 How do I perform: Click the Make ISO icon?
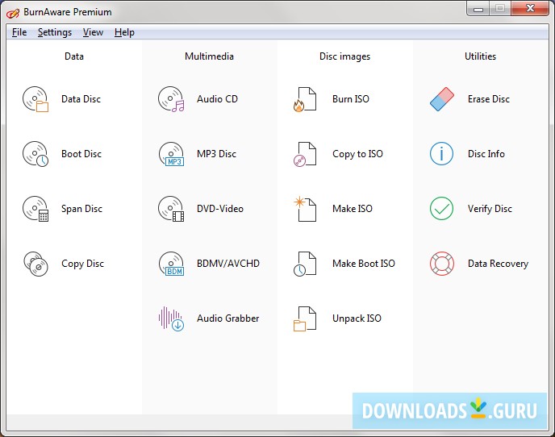coord(305,209)
